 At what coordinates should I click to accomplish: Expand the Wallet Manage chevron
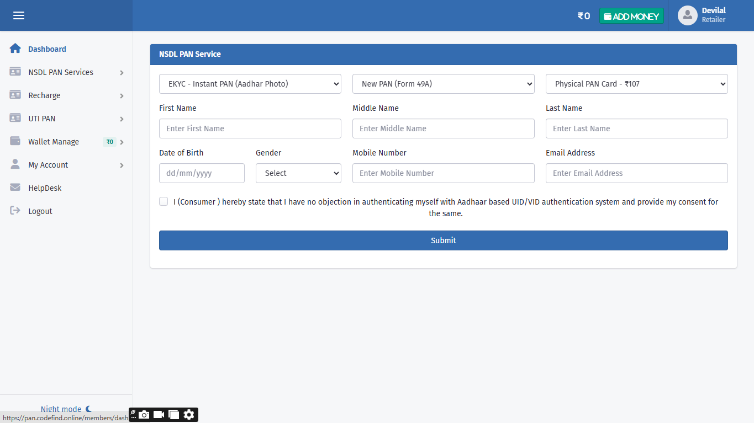(122, 142)
